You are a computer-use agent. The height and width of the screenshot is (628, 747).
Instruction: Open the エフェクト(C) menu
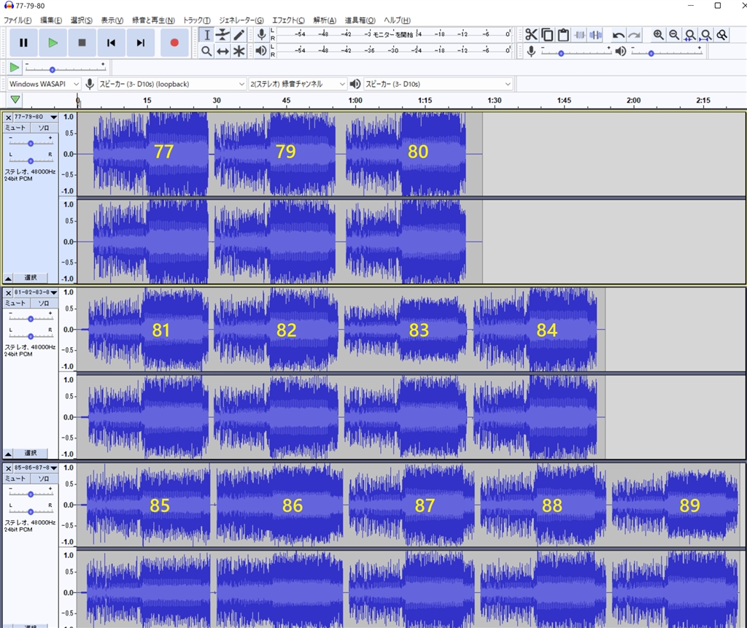289,20
